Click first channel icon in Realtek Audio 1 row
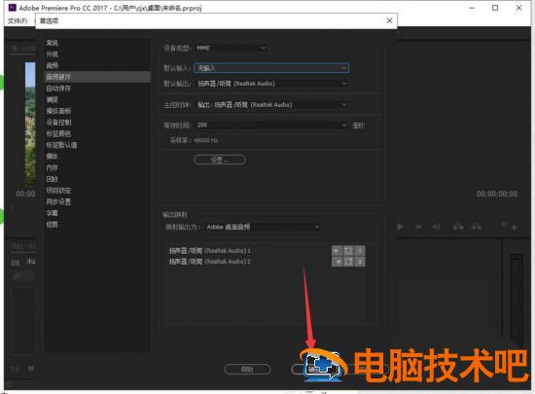This screenshot has height=394, width=535. pos(338,251)
